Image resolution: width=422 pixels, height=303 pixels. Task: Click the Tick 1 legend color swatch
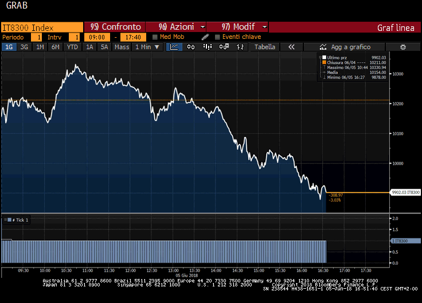tap(9, 220)
